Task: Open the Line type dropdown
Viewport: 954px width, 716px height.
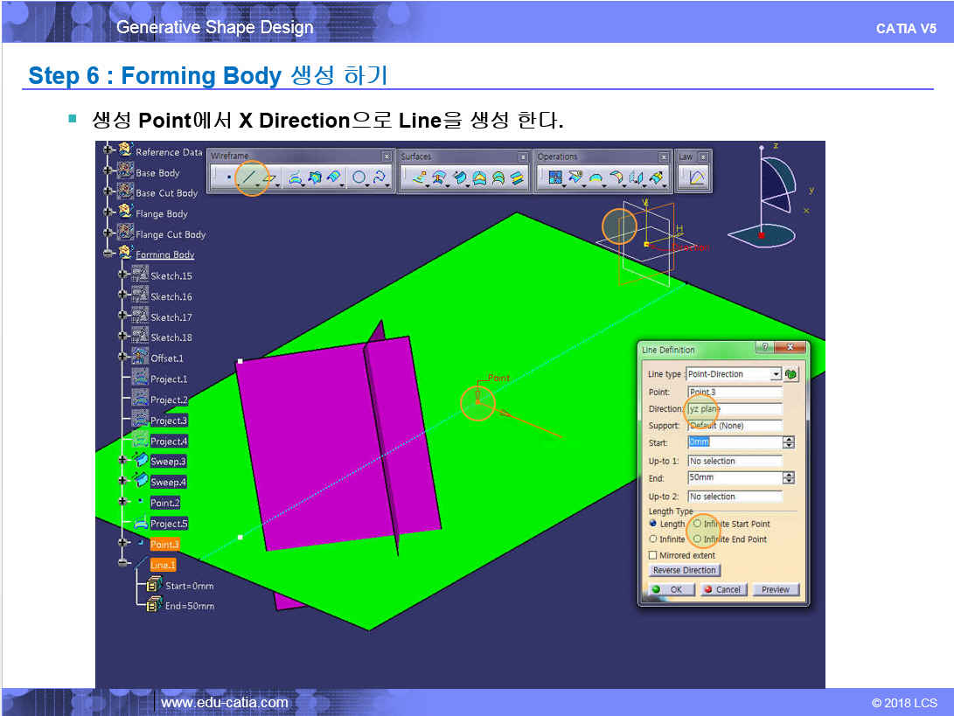Action: coord(776,374)
